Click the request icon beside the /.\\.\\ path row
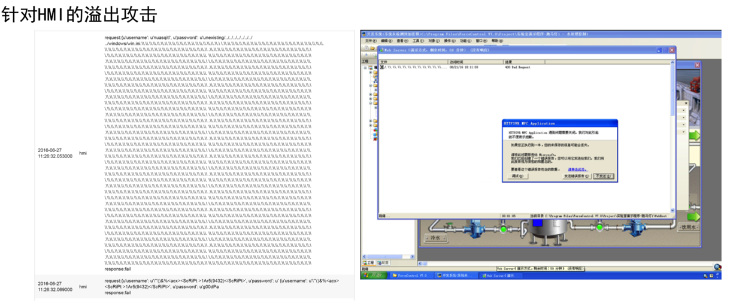Viewport: 730px width, 306px height. click(x=382, y=67)
